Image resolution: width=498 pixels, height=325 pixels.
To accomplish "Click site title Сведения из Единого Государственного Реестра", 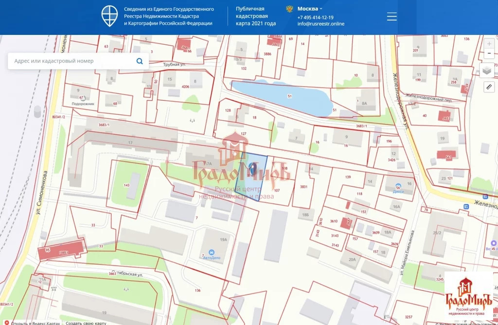I will click(169, 16).
